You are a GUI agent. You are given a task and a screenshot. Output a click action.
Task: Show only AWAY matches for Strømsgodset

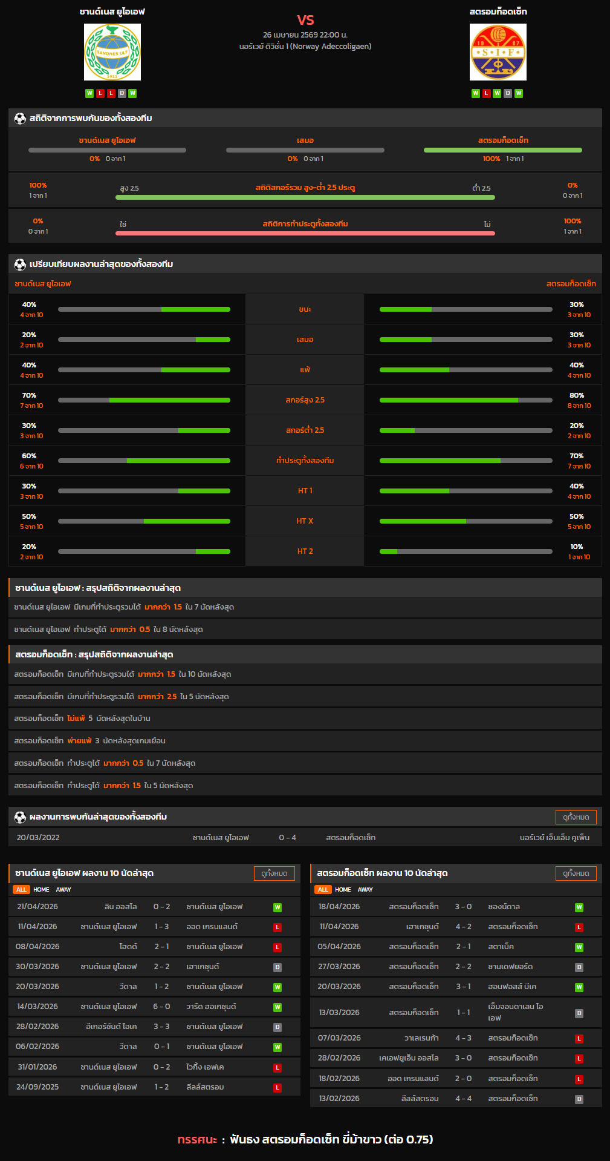click(365, 890)
